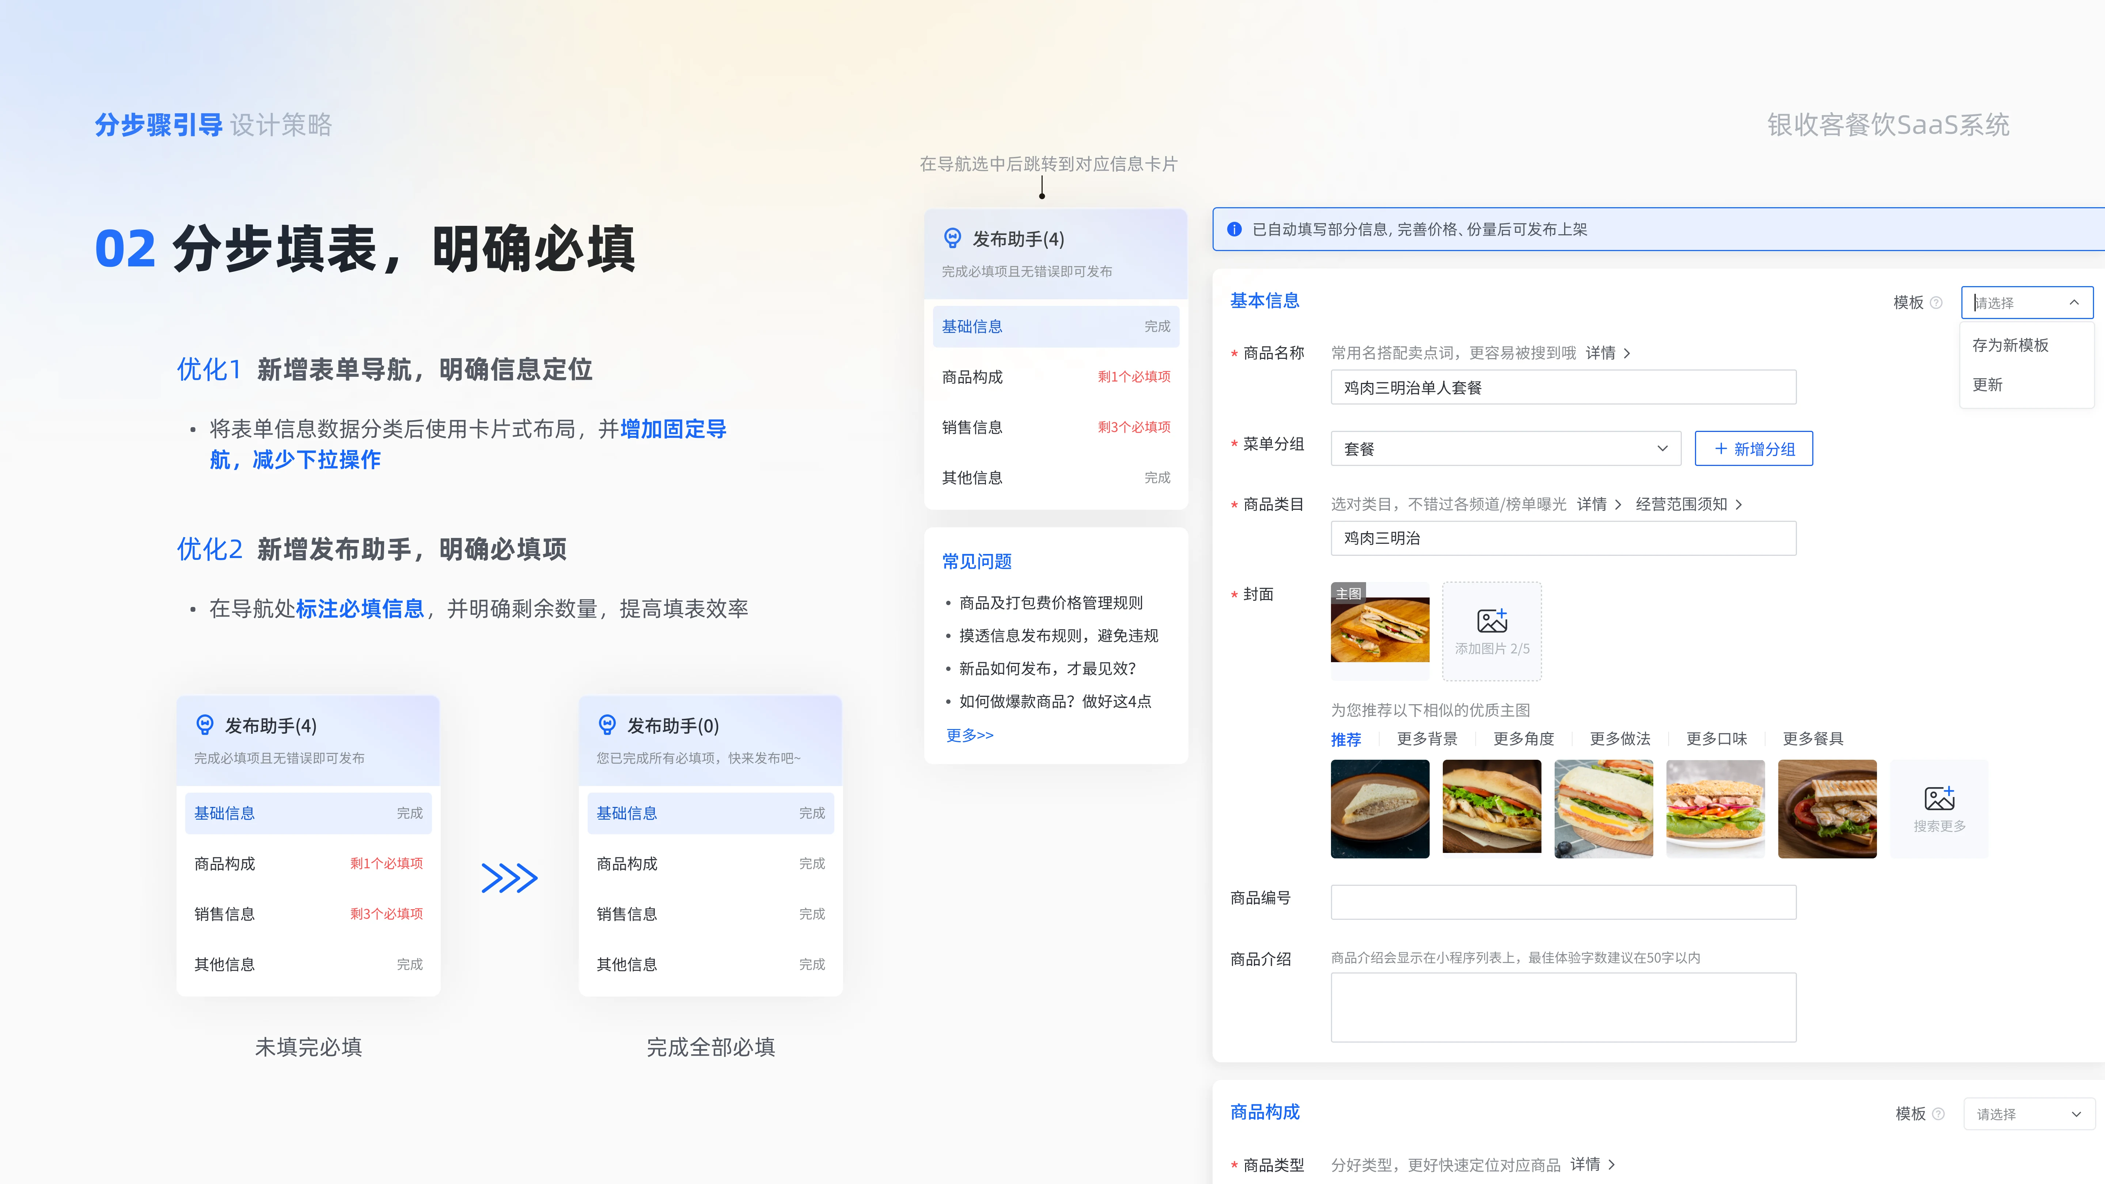Click robot icon in 发布助手(0) card
The height and width of the screenshot is (1184, 2105).
607,725
